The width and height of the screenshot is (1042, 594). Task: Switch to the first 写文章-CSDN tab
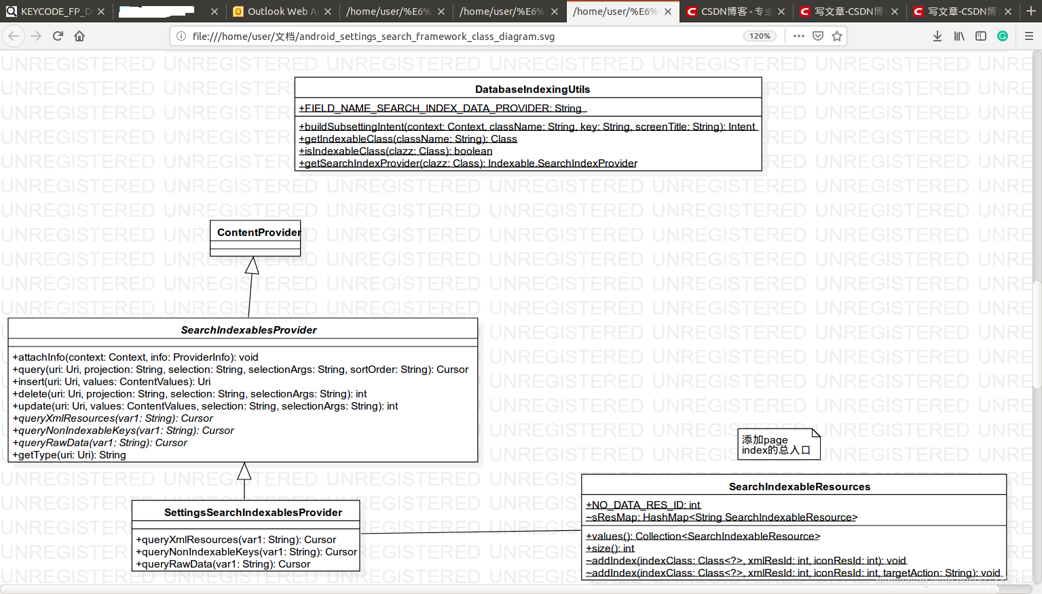[x=849, y=12]
